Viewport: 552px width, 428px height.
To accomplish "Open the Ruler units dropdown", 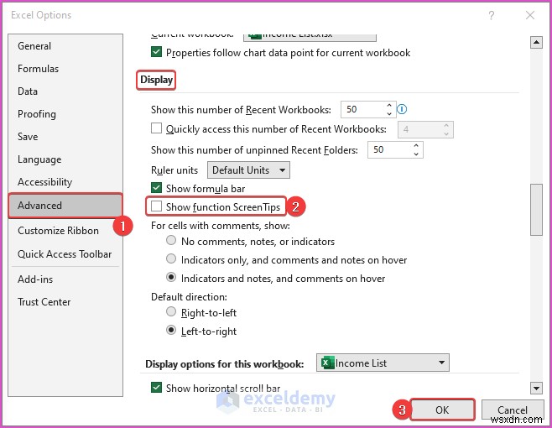I will [248, 170].
